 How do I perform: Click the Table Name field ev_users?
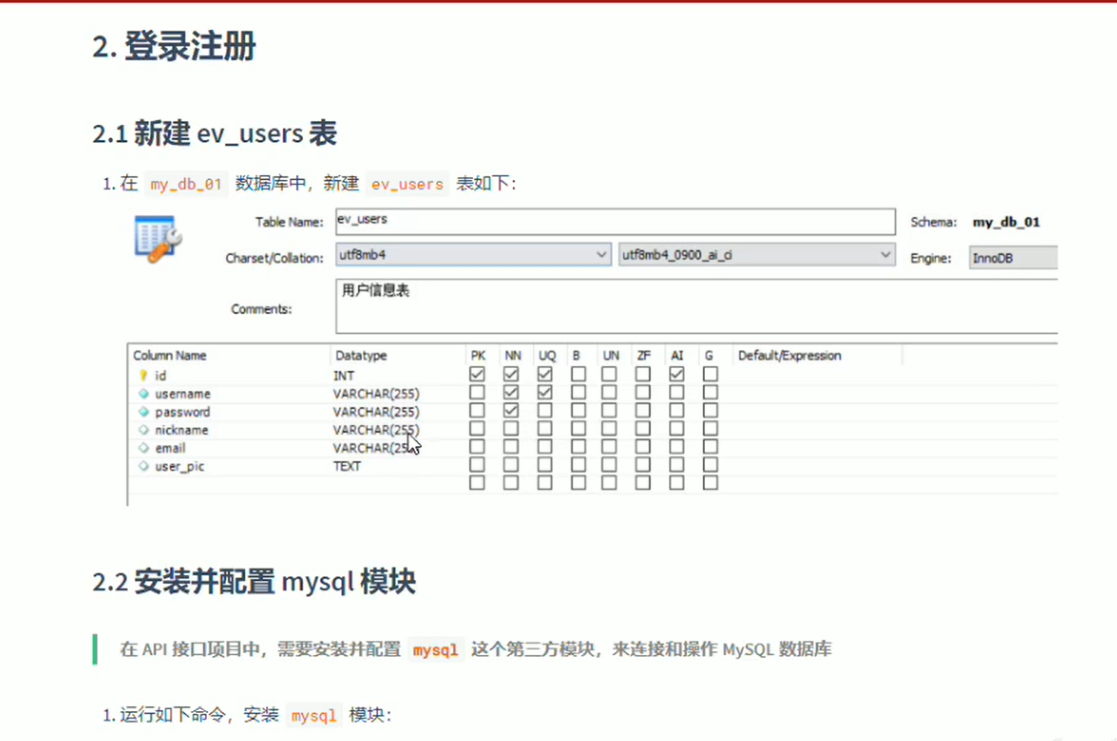click(615, 221)
